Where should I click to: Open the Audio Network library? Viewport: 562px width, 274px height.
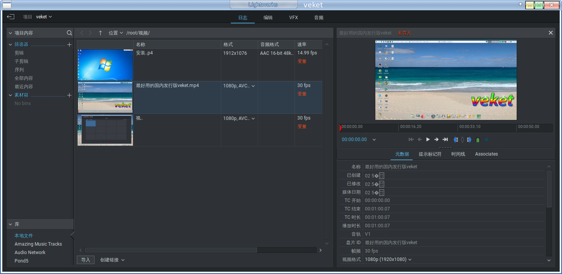point(30,253)
